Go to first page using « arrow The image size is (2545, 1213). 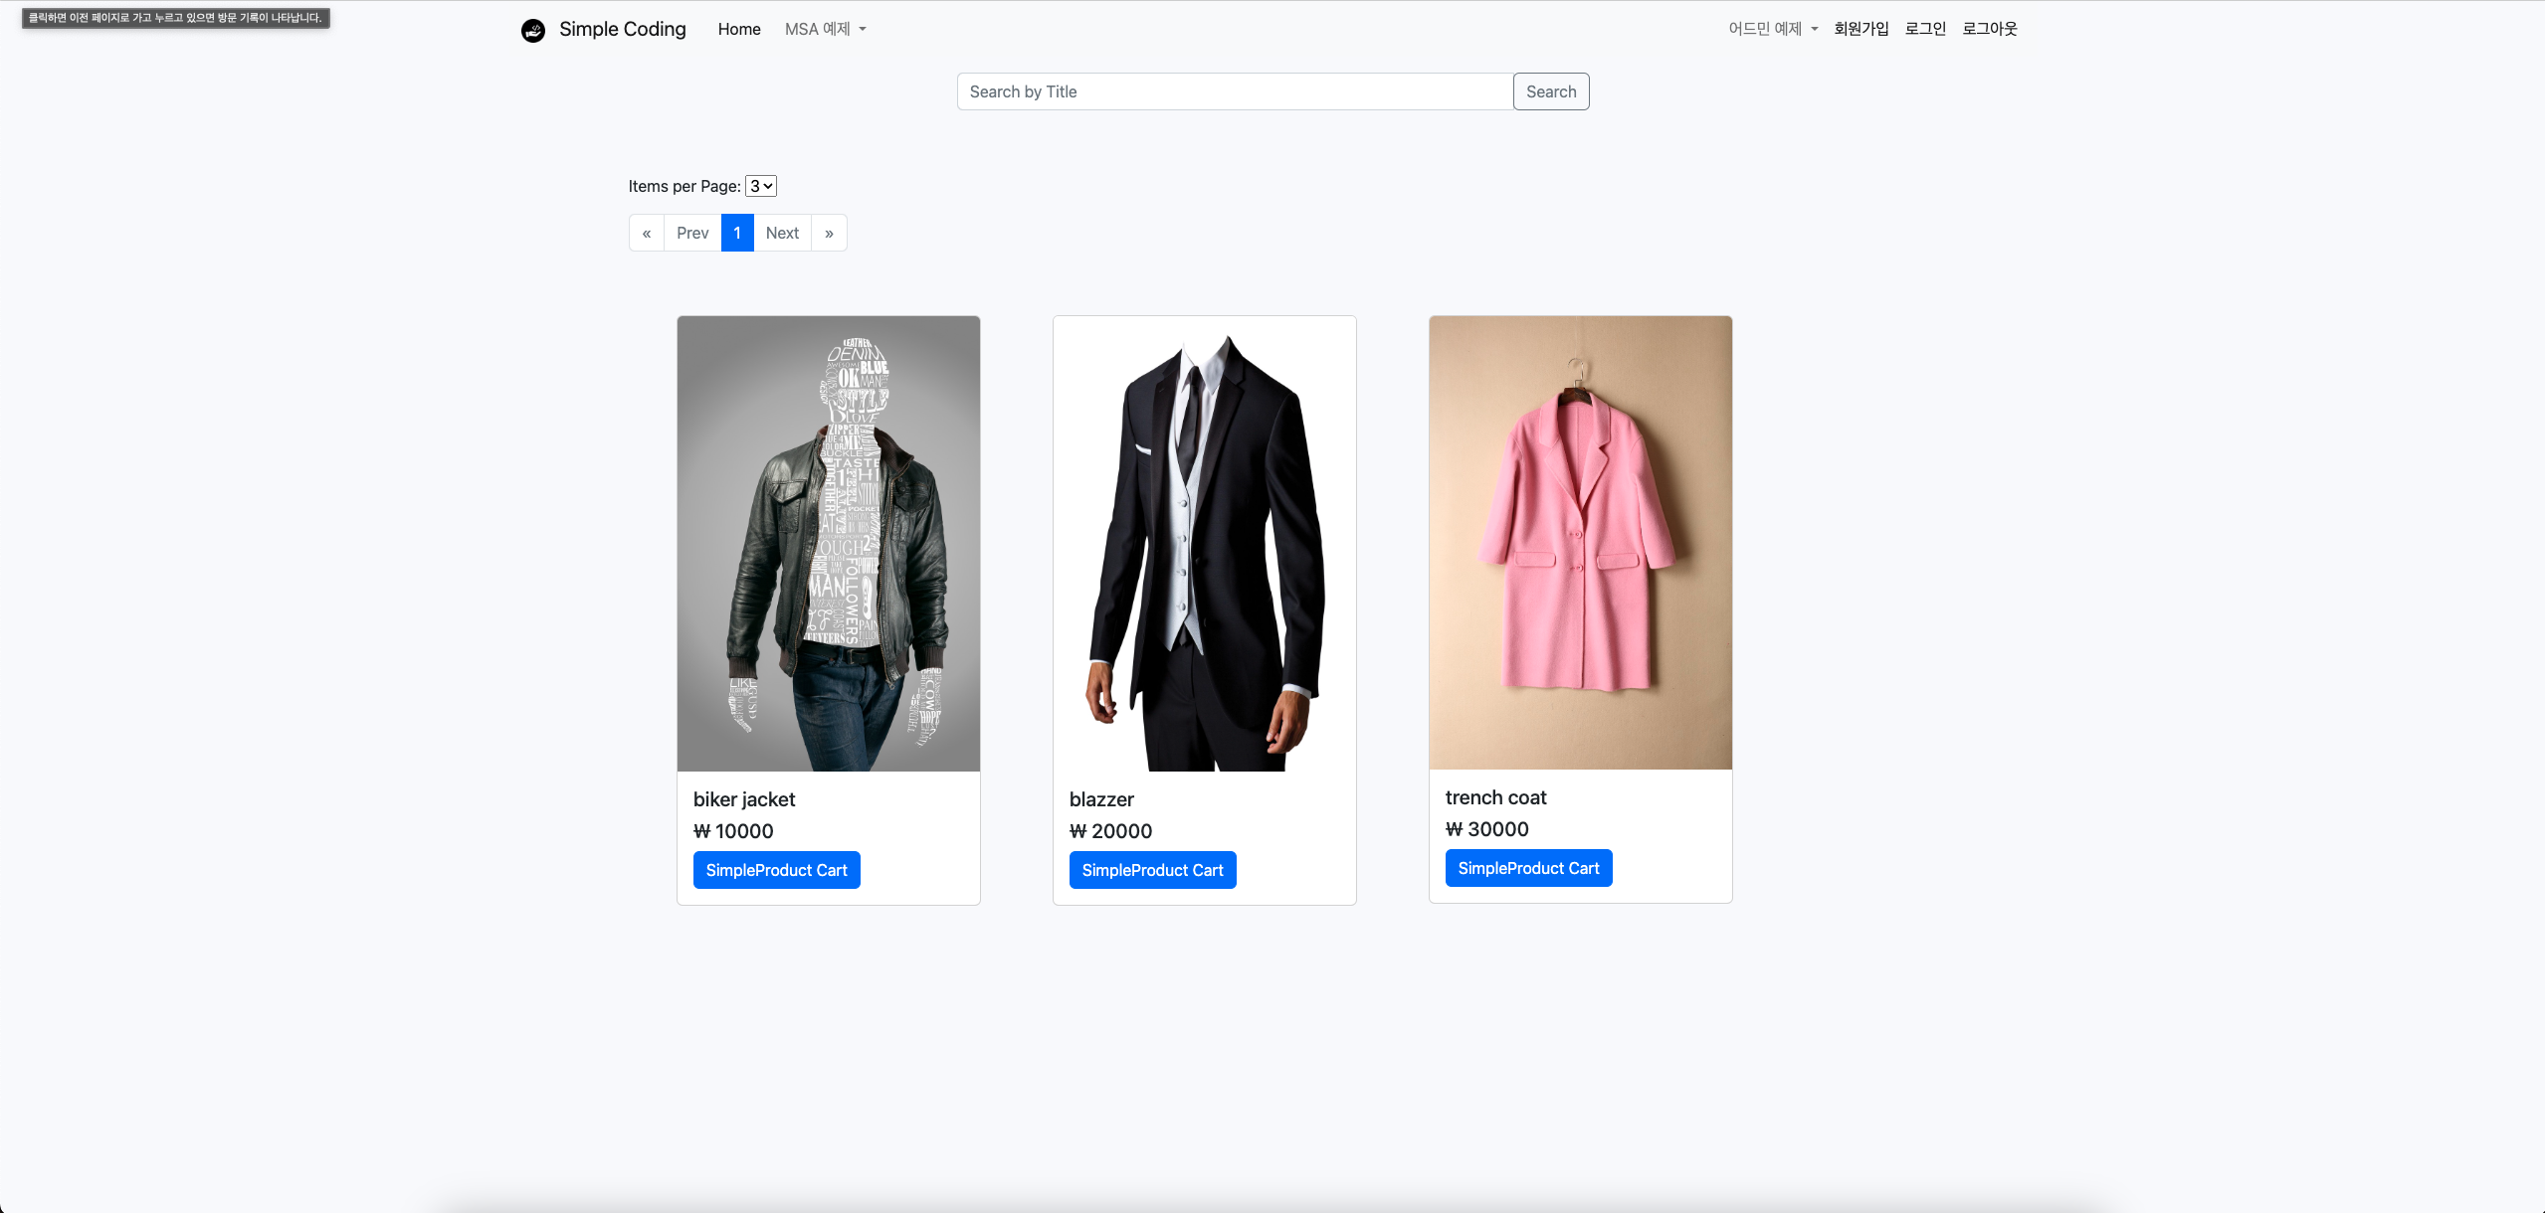(x=647, y=233)
